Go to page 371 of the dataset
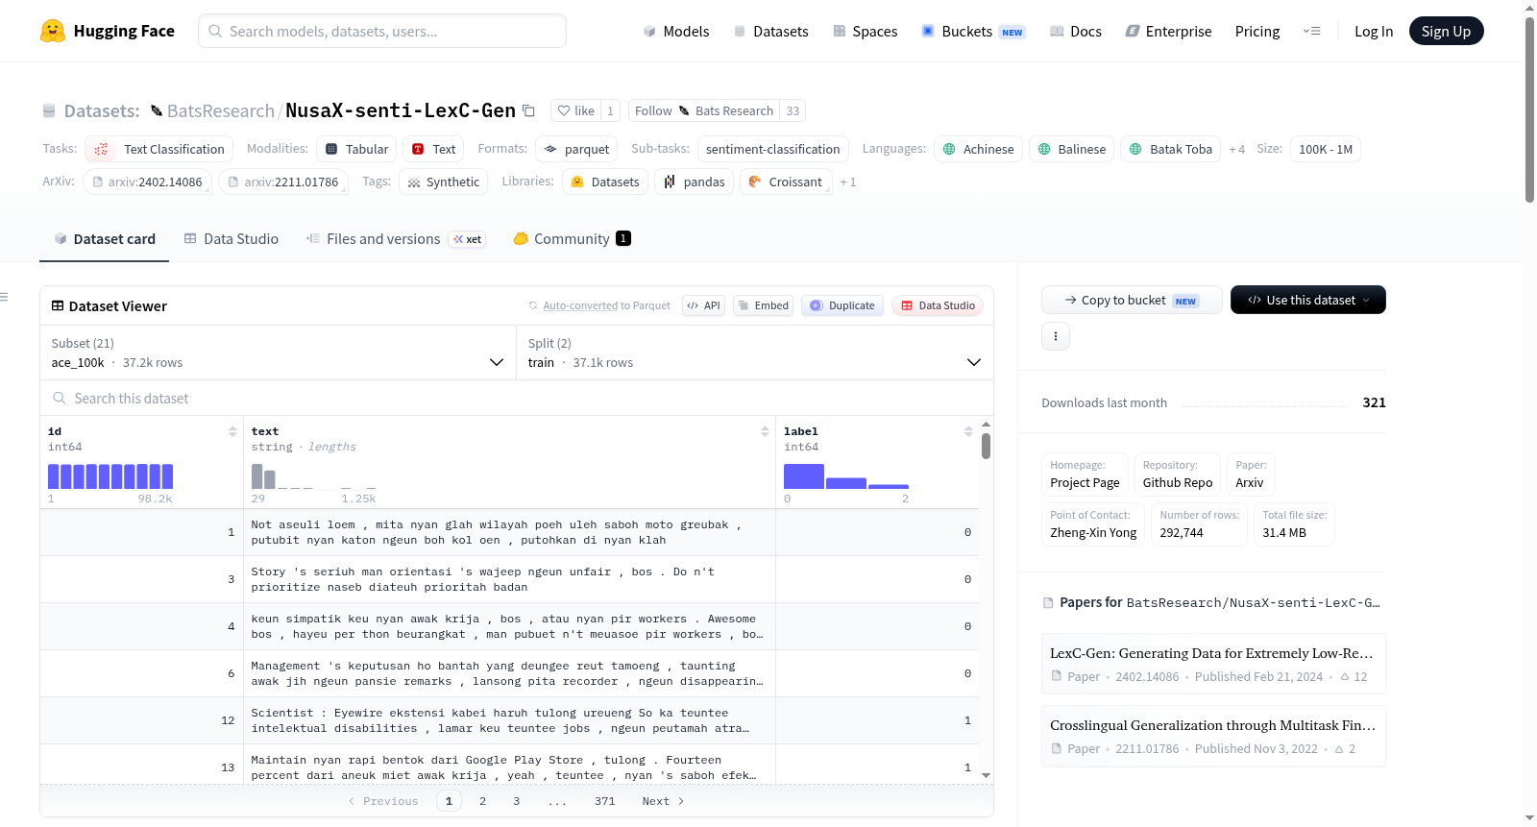This screenshot has width=1537, height=827. click(604, 801)
